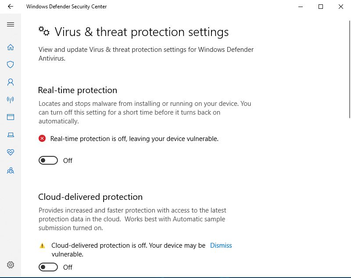
Task: Open Family options icon in sidebar
Action: (11, 170)
